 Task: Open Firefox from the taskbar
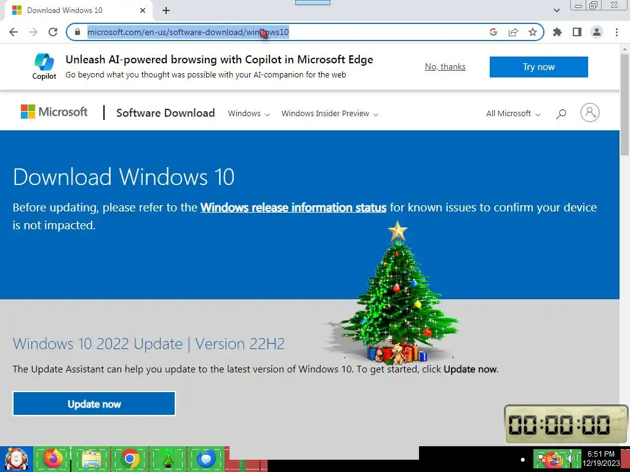coord(54,458)
